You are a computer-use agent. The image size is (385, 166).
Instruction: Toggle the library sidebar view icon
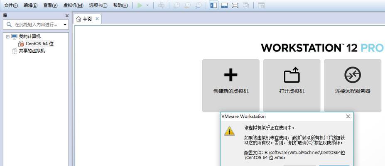213,5
